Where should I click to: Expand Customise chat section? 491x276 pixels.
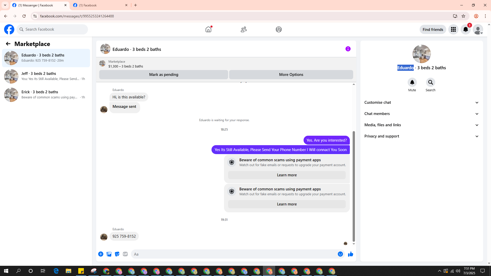[421, 102]
